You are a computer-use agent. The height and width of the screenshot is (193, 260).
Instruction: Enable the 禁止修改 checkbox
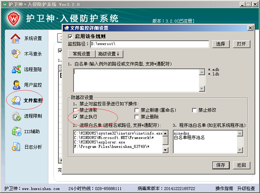[x=194, y=110]
